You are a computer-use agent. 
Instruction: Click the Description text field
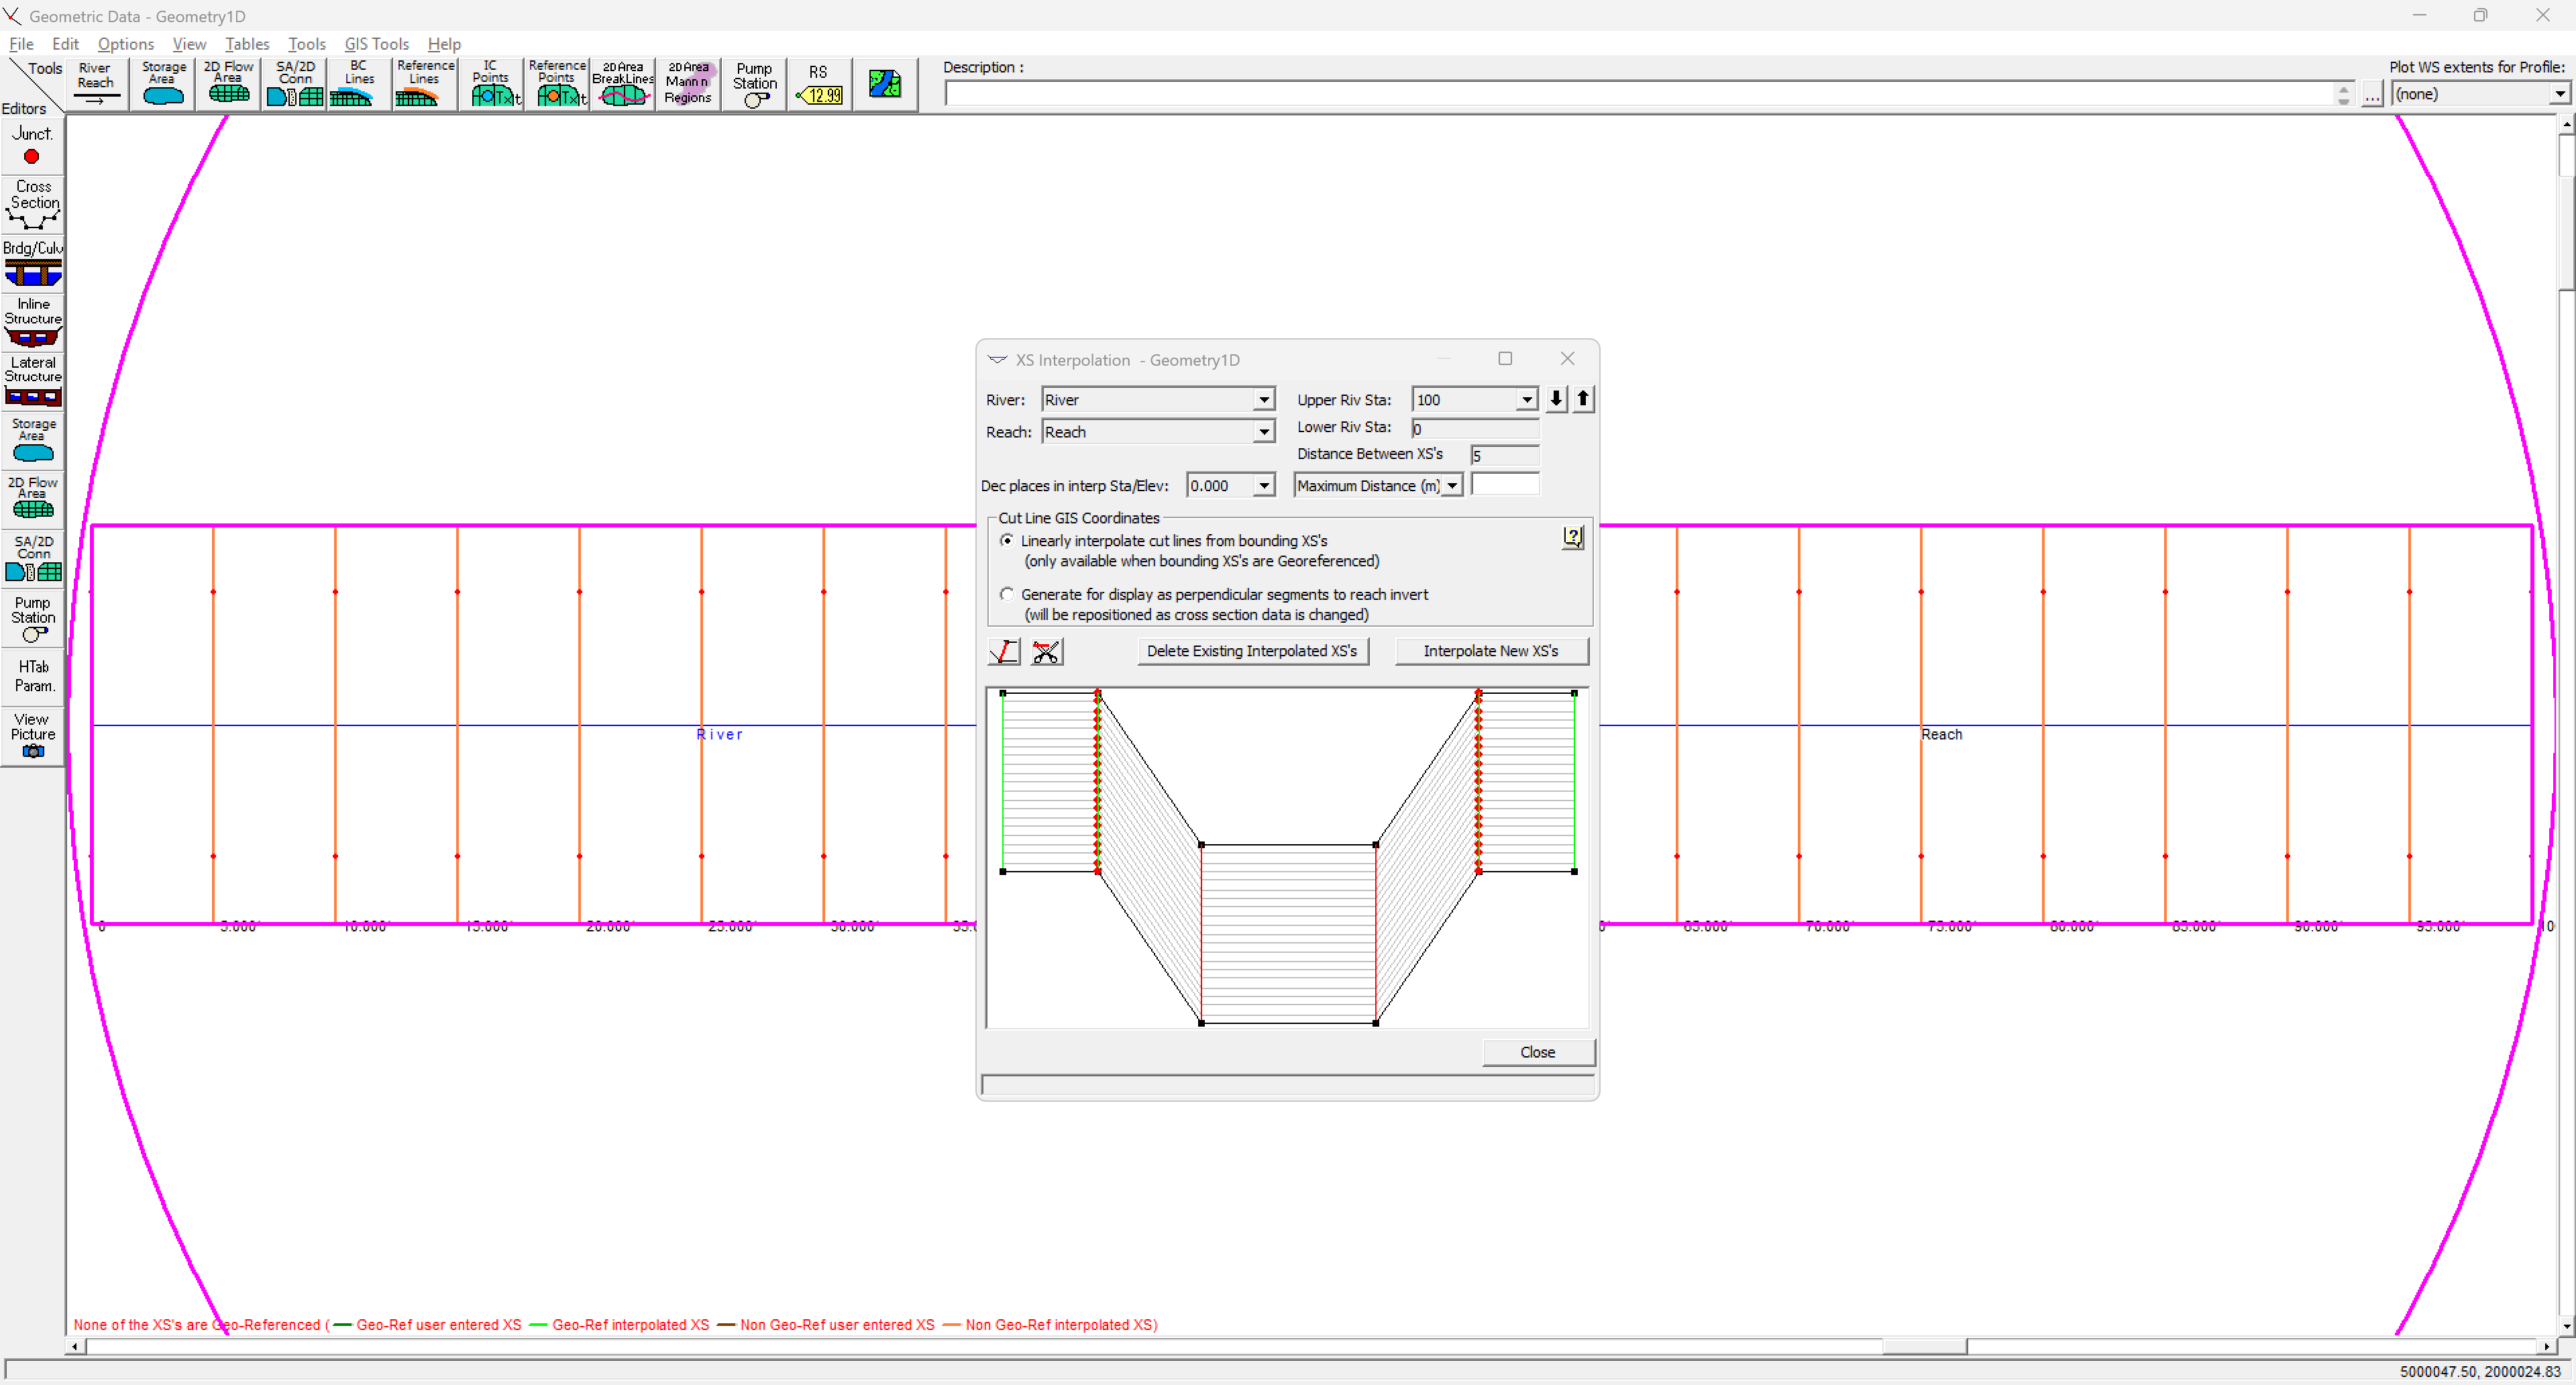point(1640,94)
